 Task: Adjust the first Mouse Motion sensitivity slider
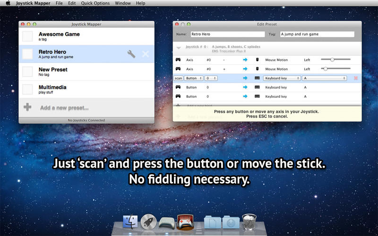(x=333, y=60)
